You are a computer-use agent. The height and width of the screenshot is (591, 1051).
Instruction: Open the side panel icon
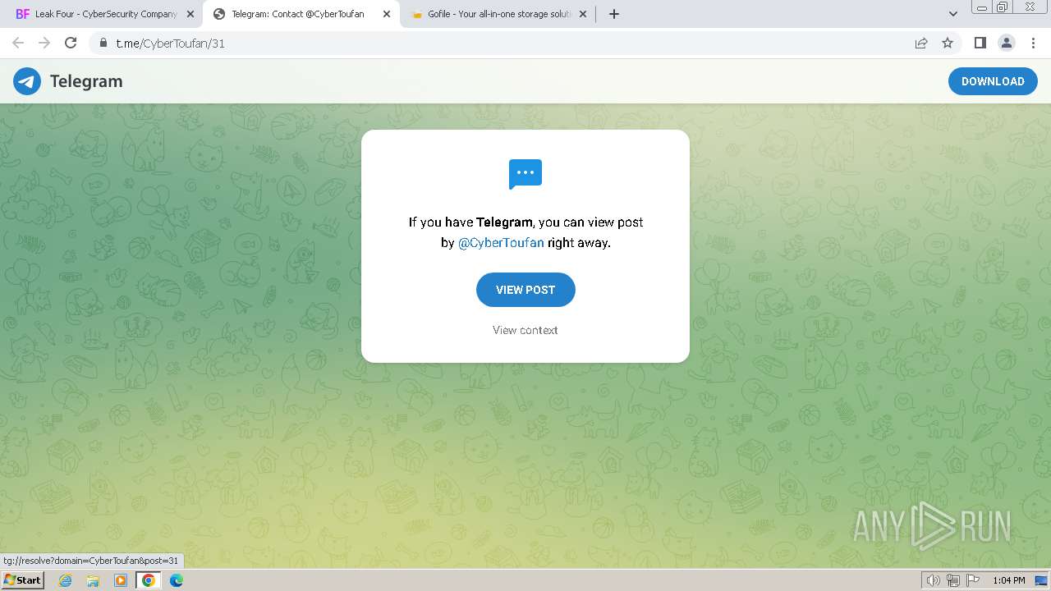(x=980, y=43)
